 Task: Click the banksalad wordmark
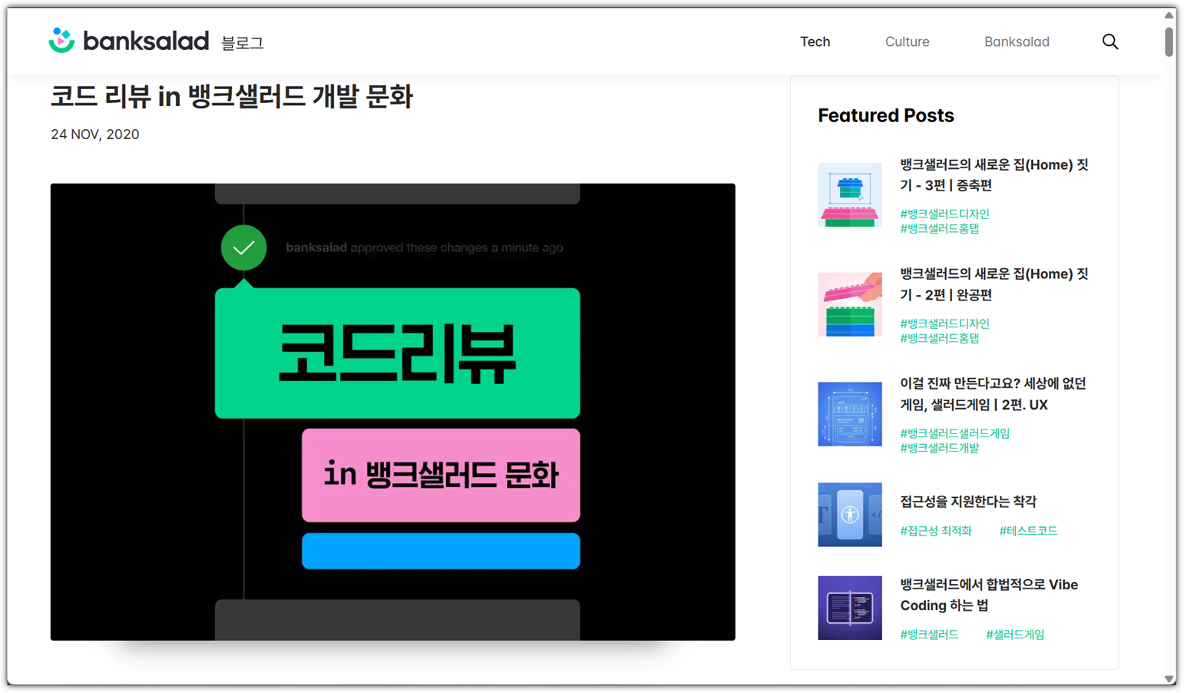click(146, 41)
